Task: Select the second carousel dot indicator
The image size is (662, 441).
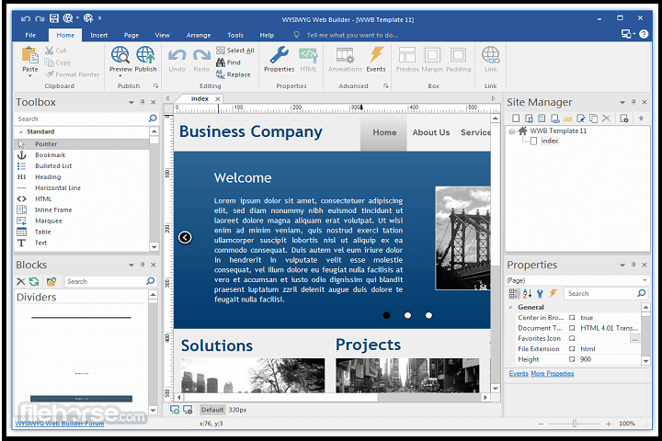Action: (407, 315)
